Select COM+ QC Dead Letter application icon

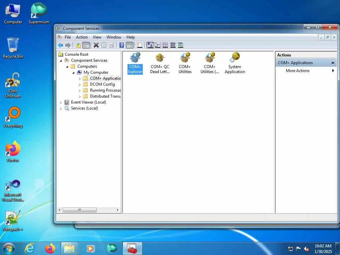[160, 63]
